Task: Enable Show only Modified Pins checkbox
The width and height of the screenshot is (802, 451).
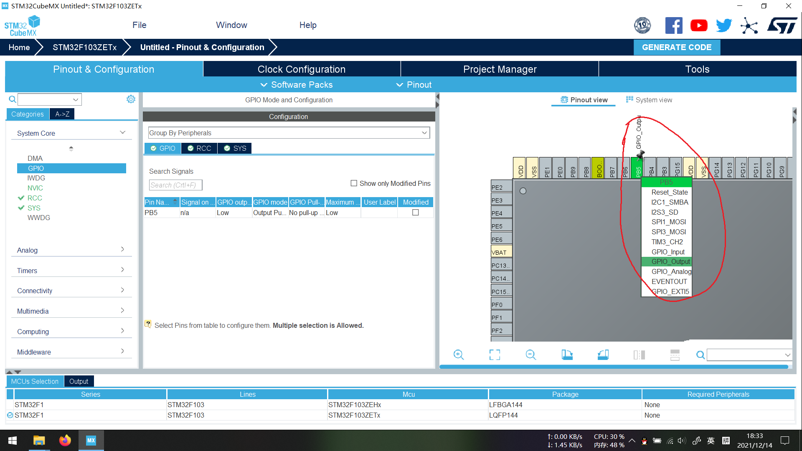Action: [354, 183]
